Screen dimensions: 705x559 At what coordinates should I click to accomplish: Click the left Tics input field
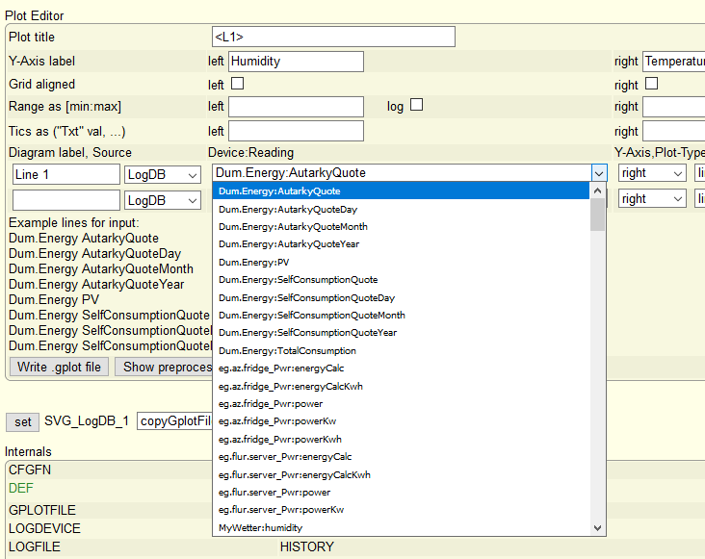click(x=296, y=131)
